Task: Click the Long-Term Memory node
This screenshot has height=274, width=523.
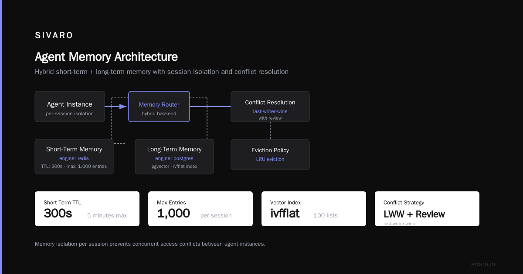Action: [174, 157]
